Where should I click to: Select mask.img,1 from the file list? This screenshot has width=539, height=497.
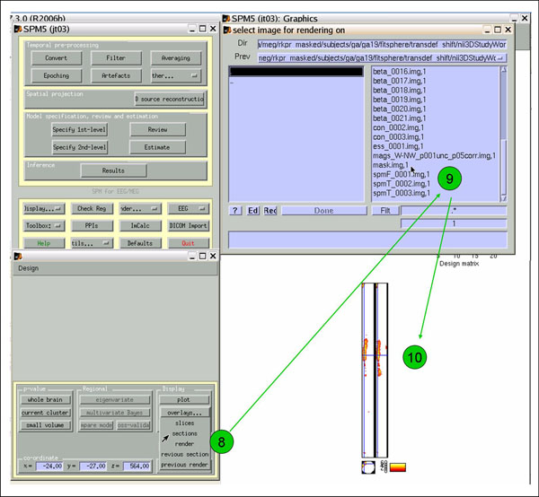(x=391, y=165)
